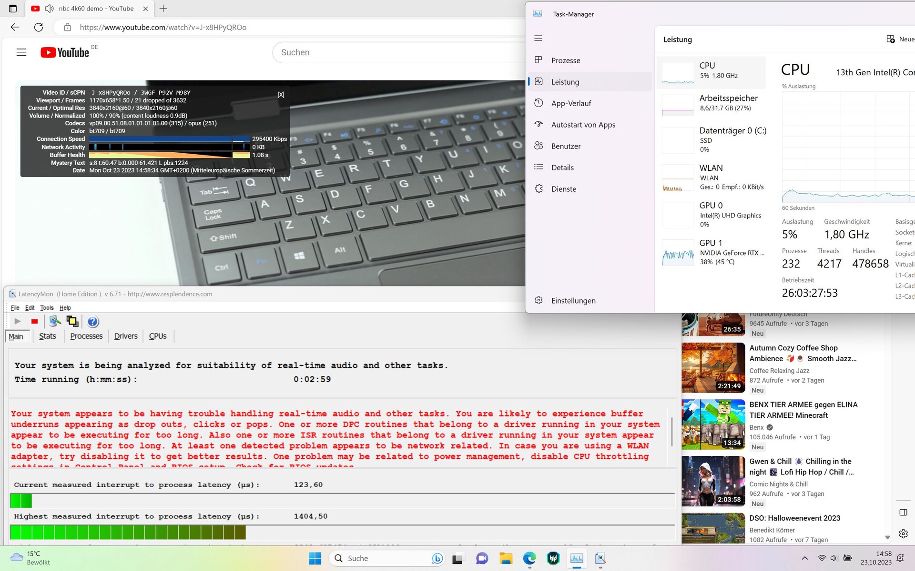This screenshot has height=571, width=915.
Task: Click the LatencyMon monitor options toolbar icon
Action: (55, 322)
